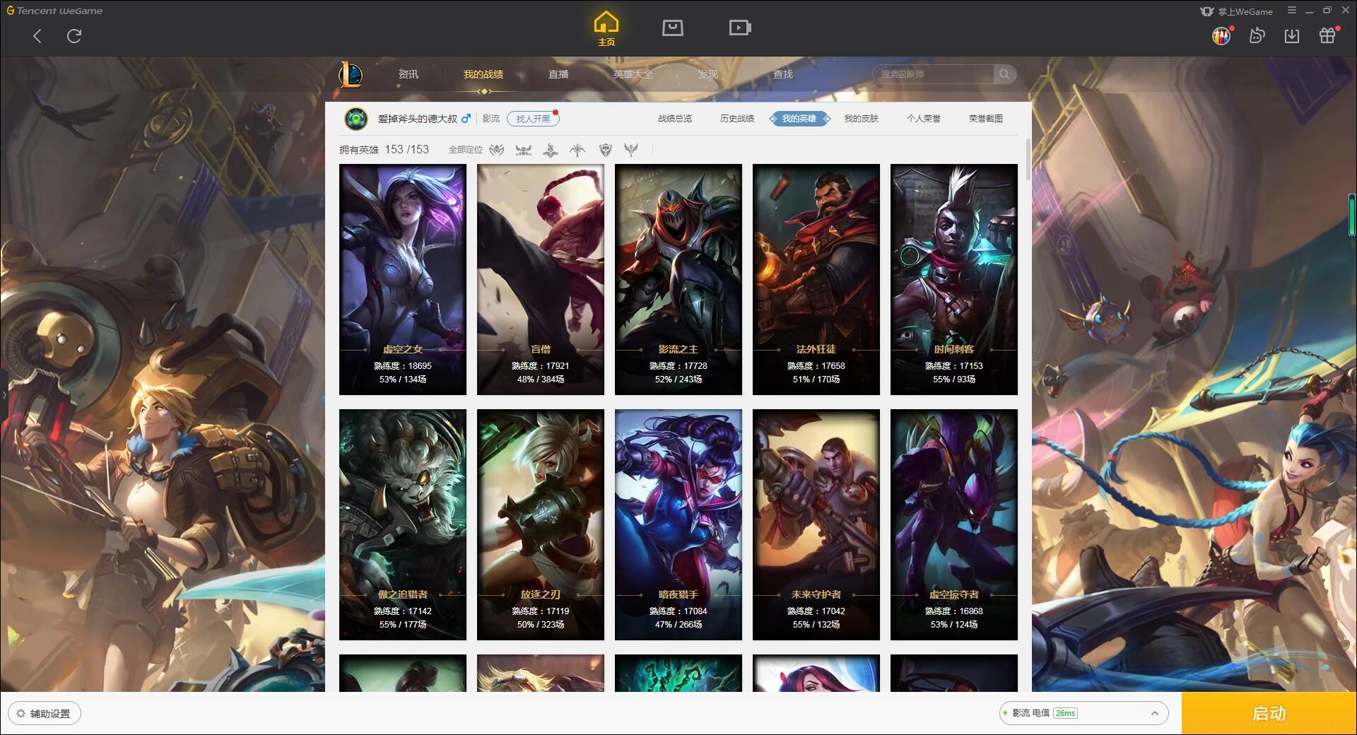Filter heroes by tank role icon

pos(605,150)
